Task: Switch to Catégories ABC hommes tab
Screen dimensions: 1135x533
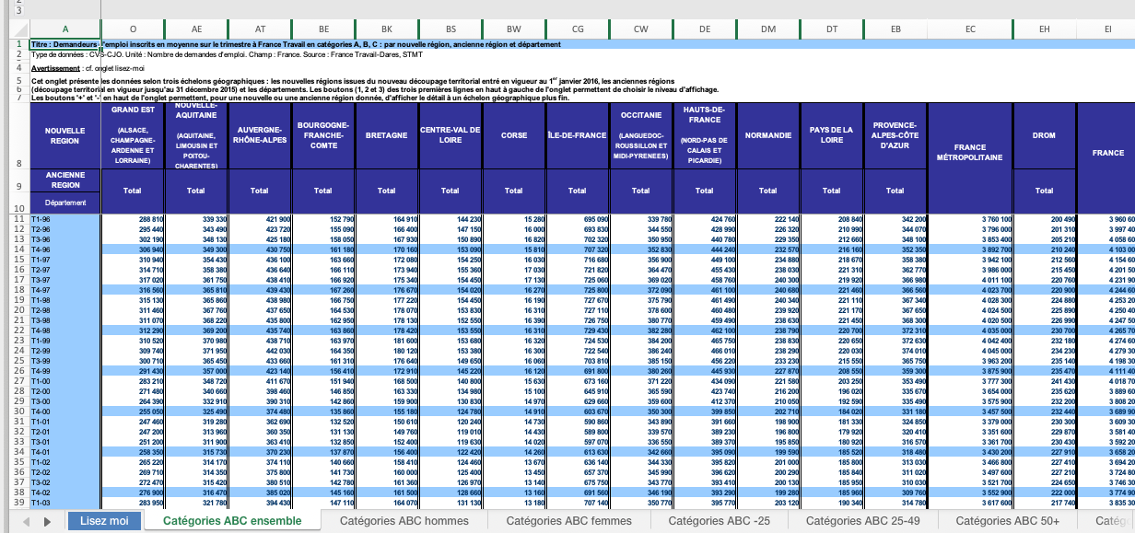Action: click(404, 521)
